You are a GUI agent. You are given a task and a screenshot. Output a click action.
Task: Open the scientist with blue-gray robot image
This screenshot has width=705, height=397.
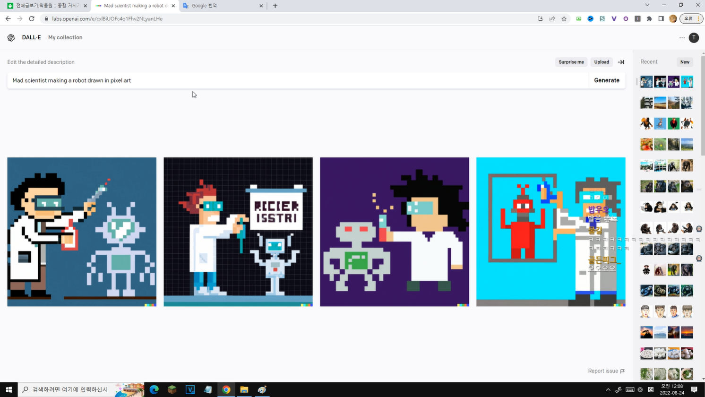click(82, 232)
